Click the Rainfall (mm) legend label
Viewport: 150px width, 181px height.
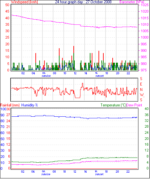(x=10, y=105)
